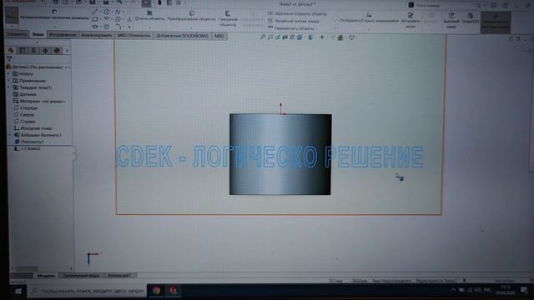
Task: Switch to the Трехмерные виды bottom tab
Action: pos(81,276)
